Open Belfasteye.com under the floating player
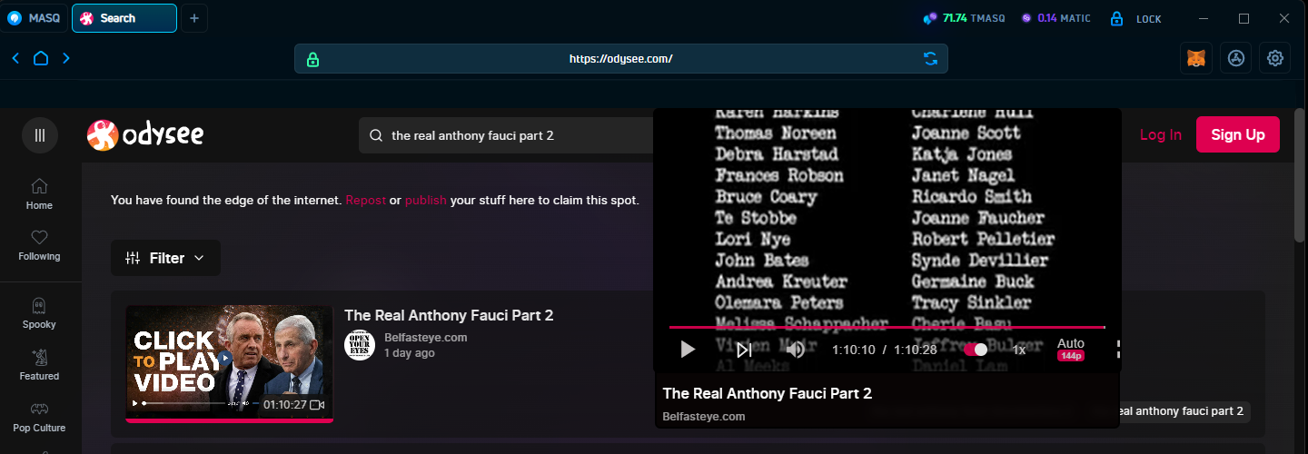 click(704, 417)
